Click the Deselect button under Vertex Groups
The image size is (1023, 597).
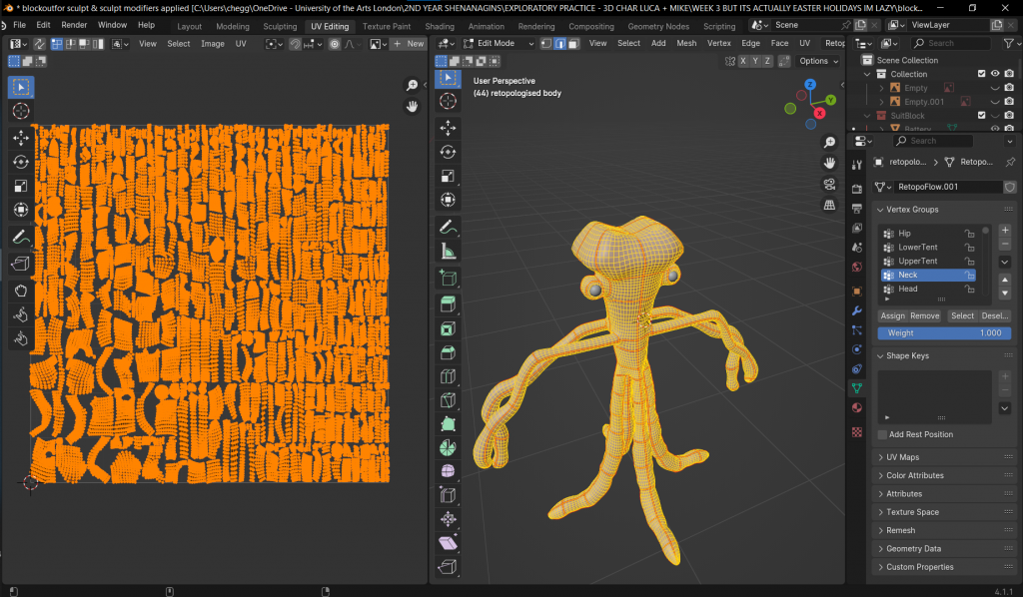coord(995,316)
